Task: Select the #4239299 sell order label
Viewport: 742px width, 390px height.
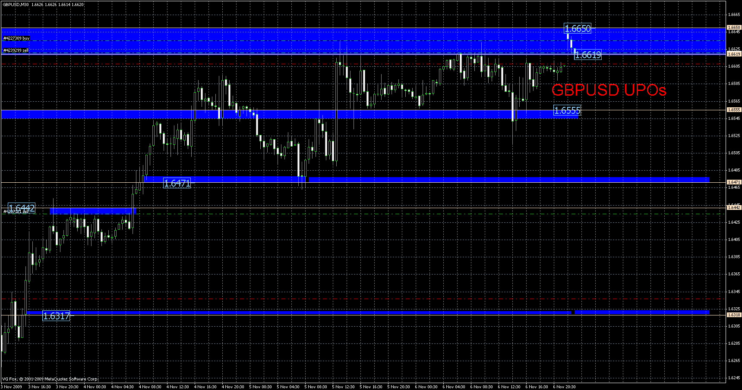Action: pos(16,50)
